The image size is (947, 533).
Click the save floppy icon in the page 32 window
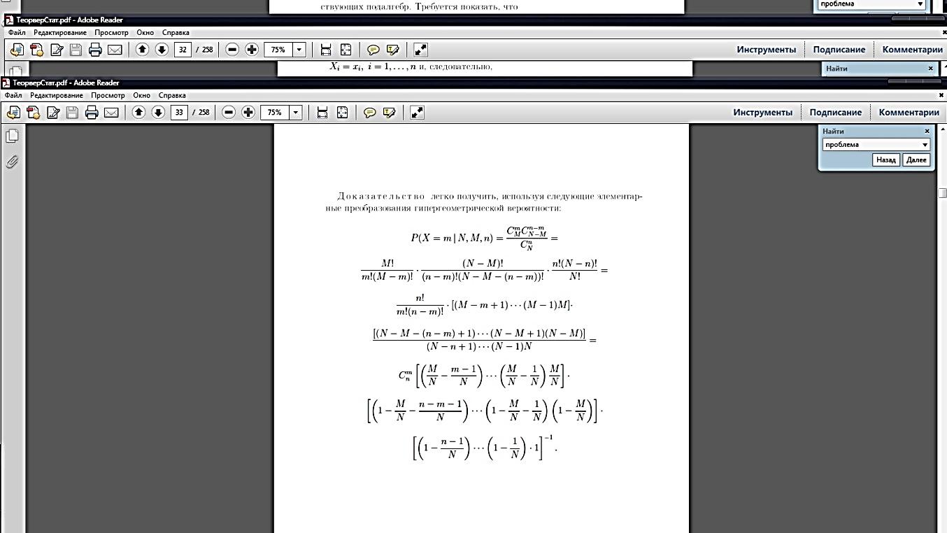pos(76,50)
